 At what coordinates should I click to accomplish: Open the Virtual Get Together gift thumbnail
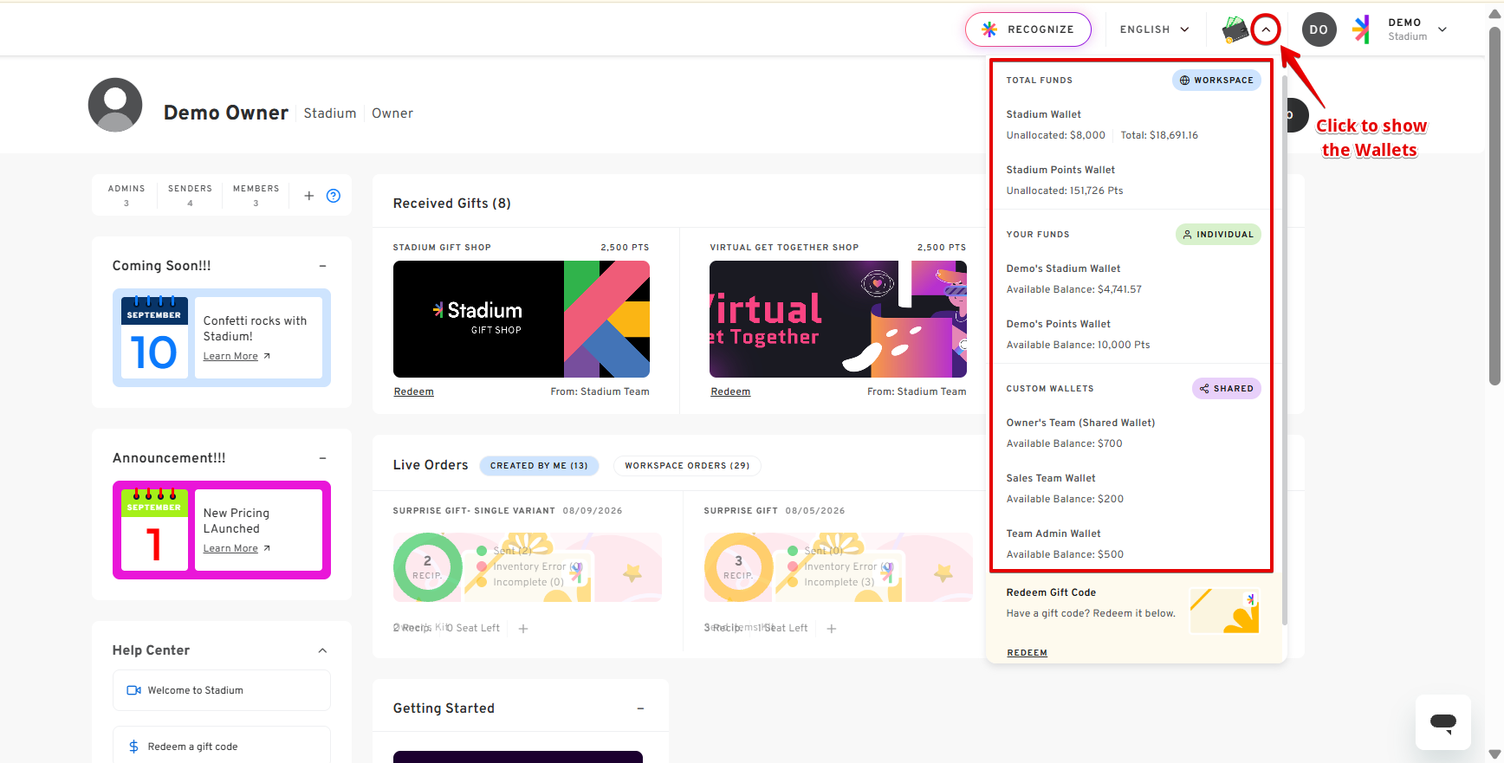click(838, 319)
